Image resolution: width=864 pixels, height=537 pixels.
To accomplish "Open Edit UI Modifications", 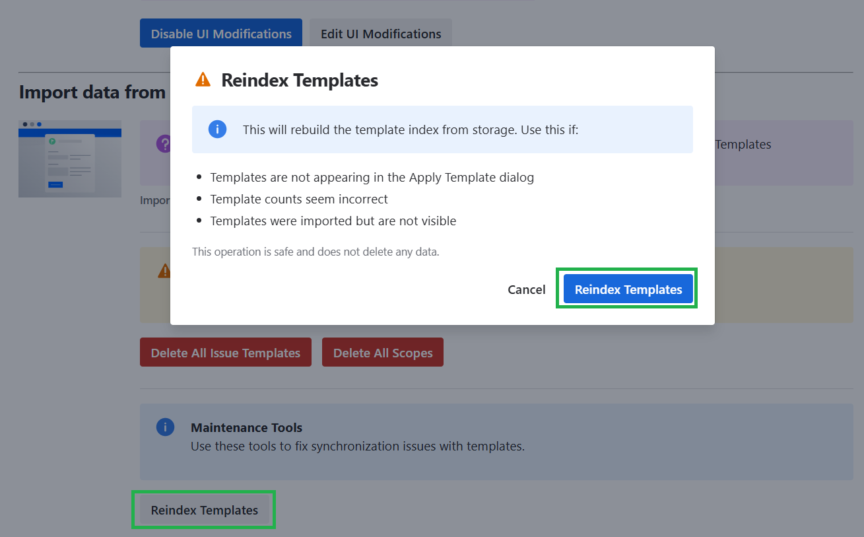I will point(381,34).
